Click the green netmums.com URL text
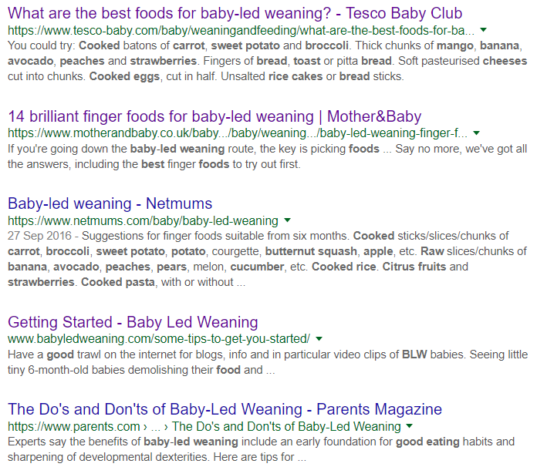 click(x=143, y=221)
